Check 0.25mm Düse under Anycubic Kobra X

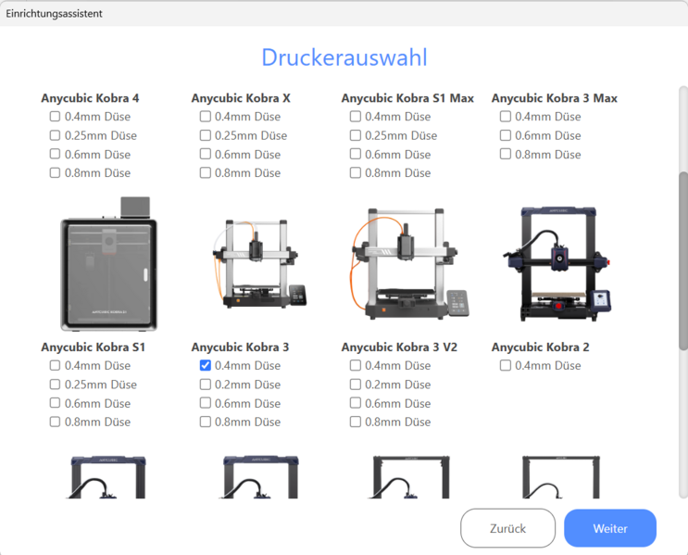205,135
